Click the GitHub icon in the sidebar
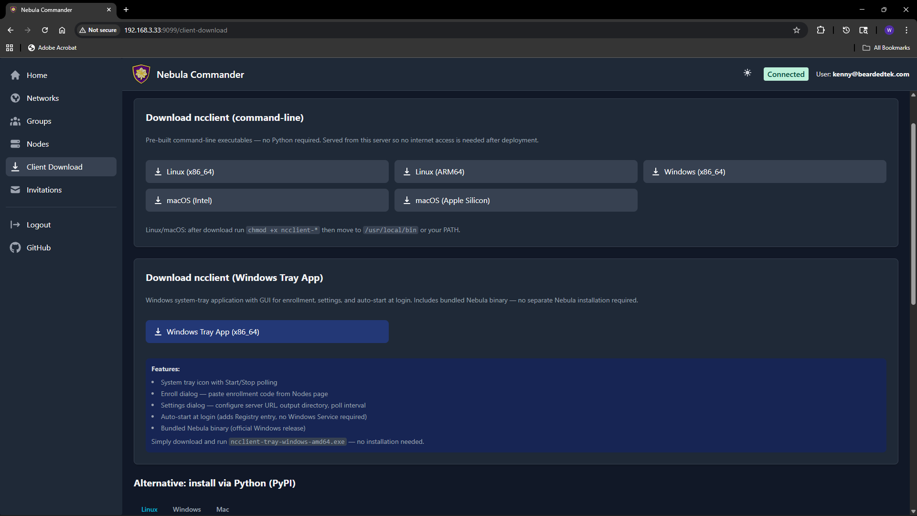The image size is (917, 516). tap(15, 247)
